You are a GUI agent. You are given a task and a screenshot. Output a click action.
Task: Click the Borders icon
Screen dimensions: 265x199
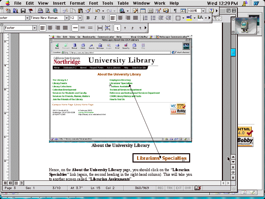pos(178,18)
